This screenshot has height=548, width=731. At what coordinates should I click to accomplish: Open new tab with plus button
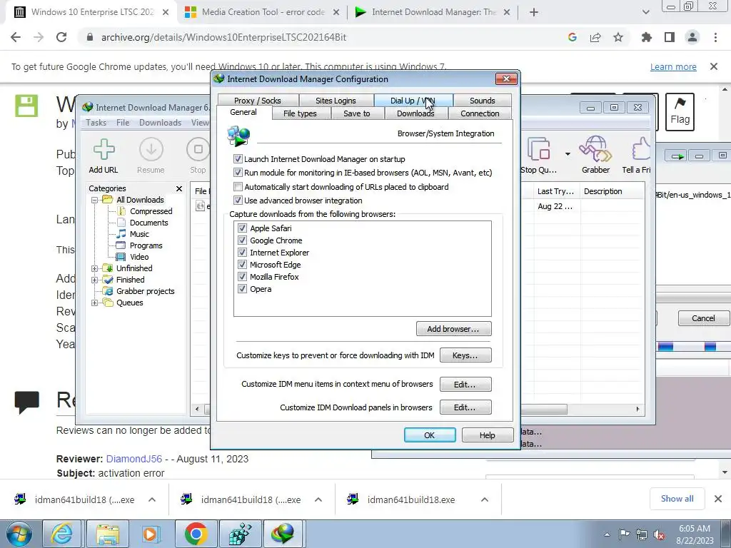point(534,12)
